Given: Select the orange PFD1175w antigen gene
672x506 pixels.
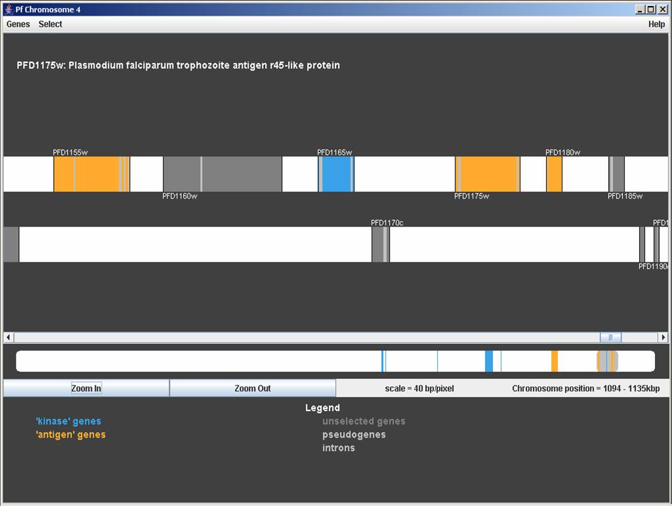Looking at the screenshot, I should 489,174.
